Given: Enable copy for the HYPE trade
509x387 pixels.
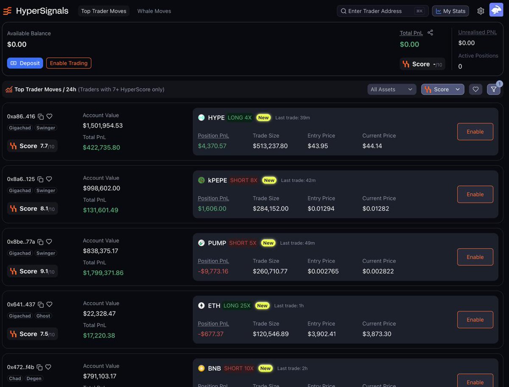Looking at the screenshot, I should (475, 132).
